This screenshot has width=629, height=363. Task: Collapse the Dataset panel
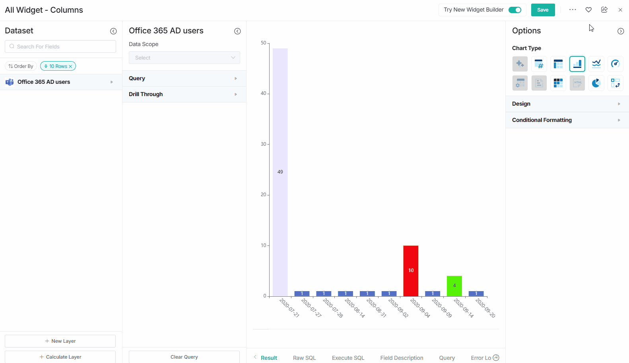113,31
